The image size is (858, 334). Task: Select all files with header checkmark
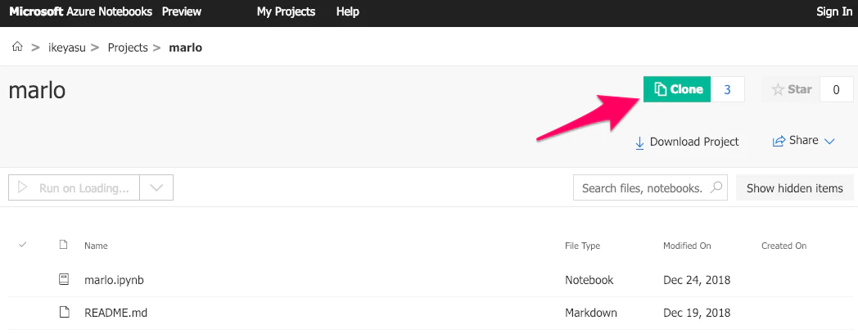22,245
